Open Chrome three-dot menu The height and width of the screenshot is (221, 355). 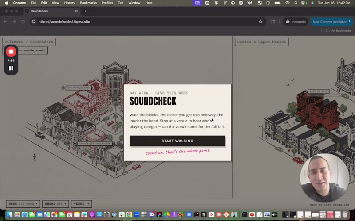point(350,22)
